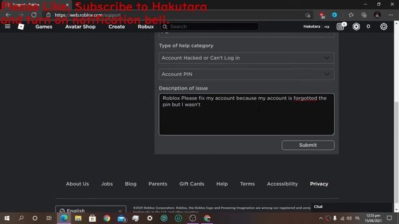Open the Help footer link
Viewport: 399px width, 224px height.
[222, 184]
